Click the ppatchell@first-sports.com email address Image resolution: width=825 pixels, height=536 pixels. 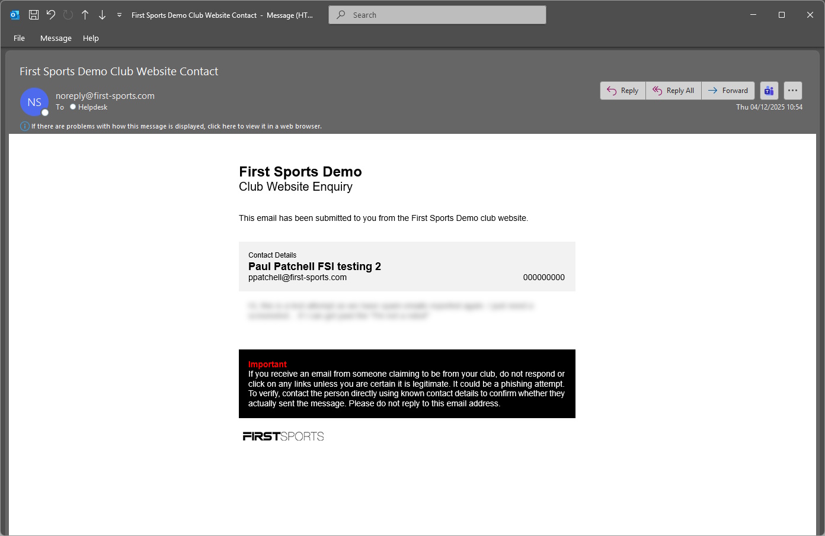pos(298,277)
